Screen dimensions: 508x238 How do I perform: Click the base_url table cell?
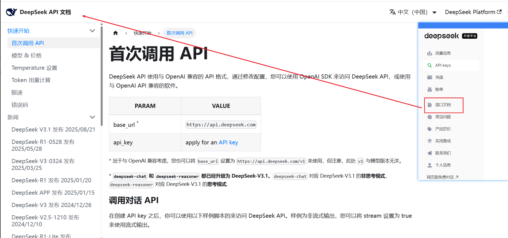(x=145, y=124)
